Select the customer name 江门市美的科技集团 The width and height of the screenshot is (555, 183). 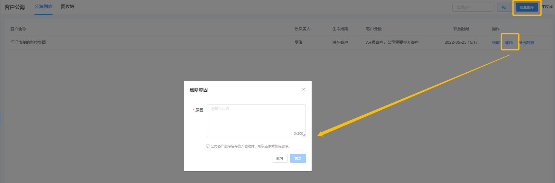28,42
